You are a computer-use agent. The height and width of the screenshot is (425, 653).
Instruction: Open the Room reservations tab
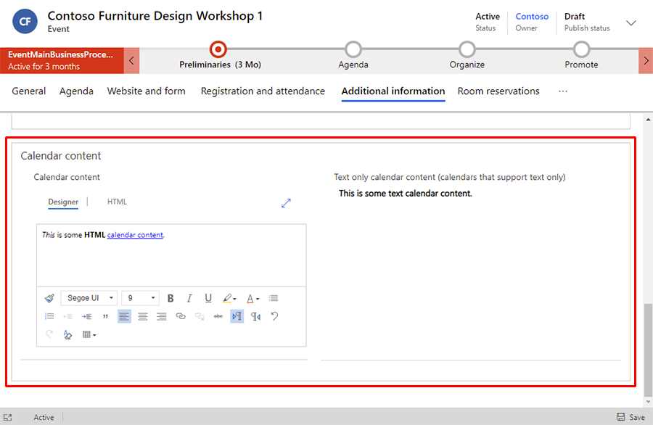(x=498, y=91)
